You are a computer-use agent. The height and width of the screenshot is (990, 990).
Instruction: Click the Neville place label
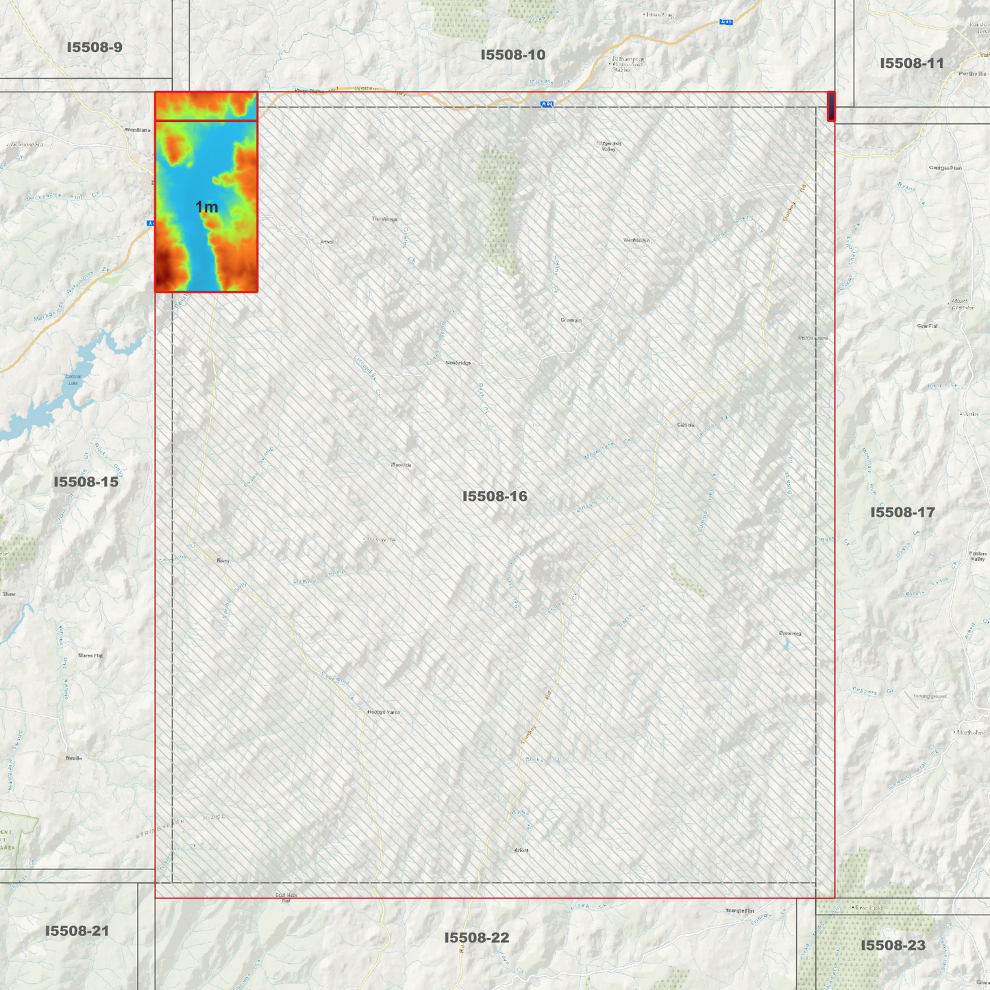[74, 758]
